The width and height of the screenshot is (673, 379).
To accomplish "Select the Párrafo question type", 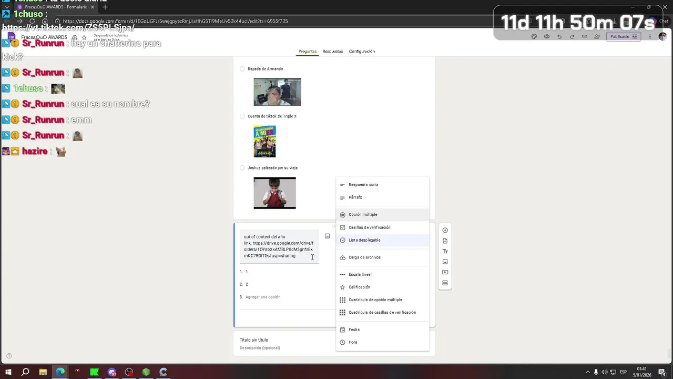I will pos(382,197).
